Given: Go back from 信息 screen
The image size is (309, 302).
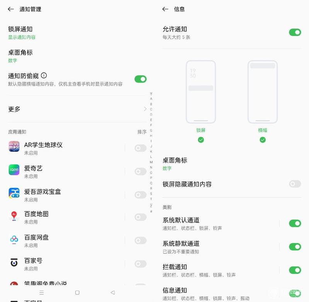Looking at the screenshot, I should point(165,9).
